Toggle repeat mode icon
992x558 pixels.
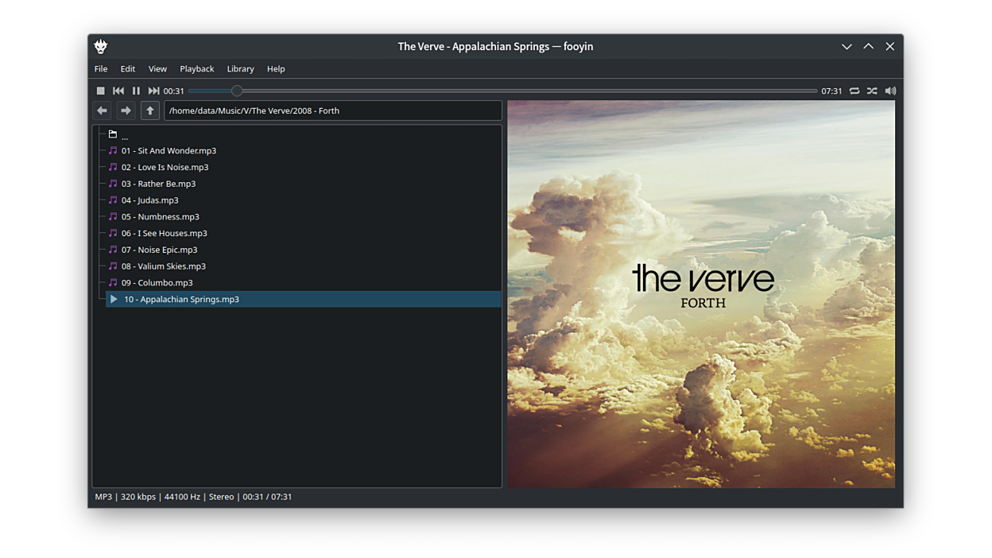(x=854, y=91)
